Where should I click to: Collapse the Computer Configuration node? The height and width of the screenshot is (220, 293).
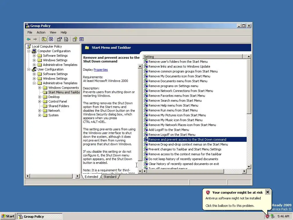click(x=29, y=51)
